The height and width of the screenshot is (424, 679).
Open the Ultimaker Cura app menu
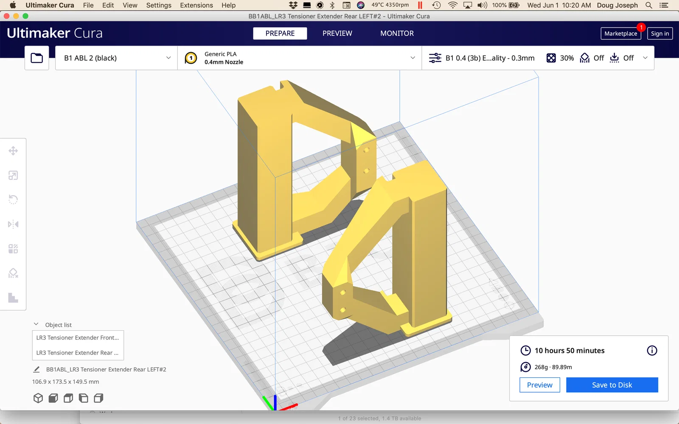pos(50,5)
